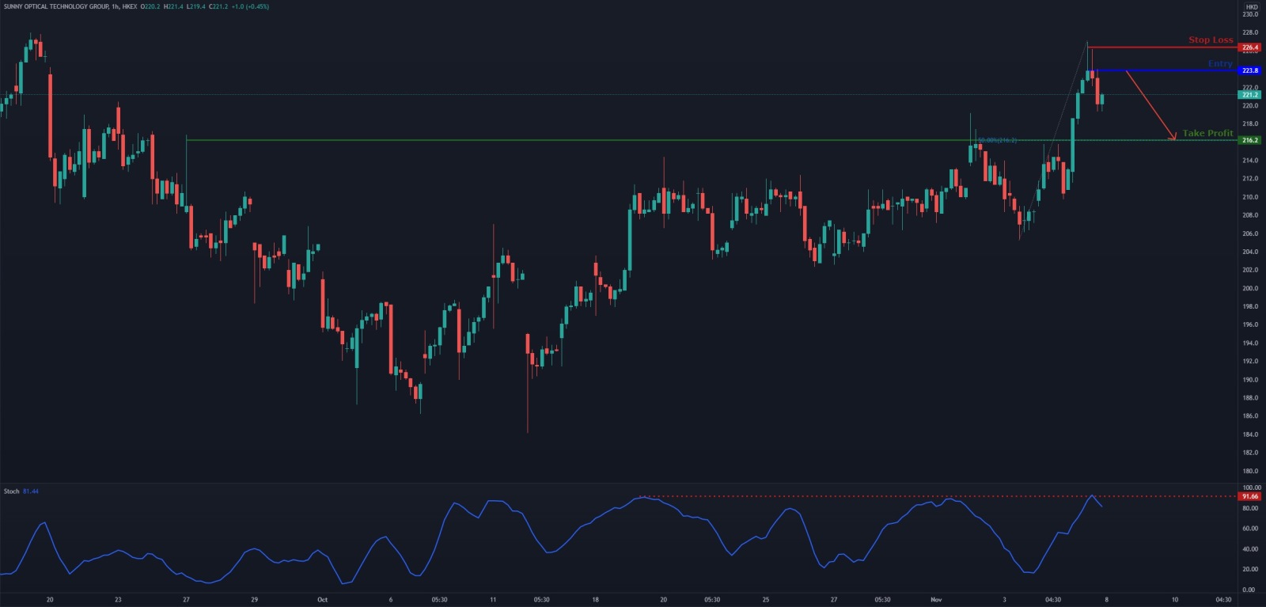
Task: Click the 23 date on time axis
Action: coord(118,600)
